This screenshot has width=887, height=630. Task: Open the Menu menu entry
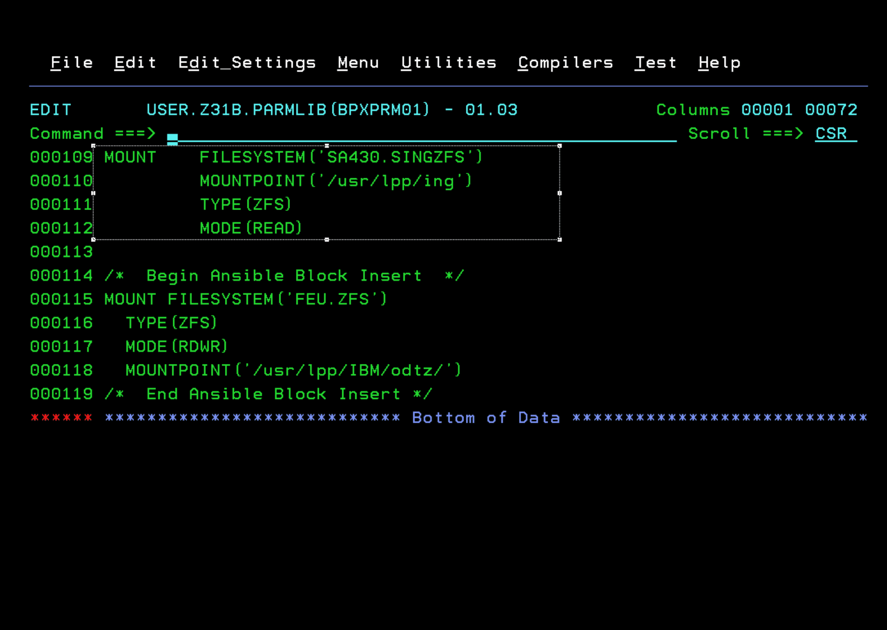pyautogui.click(x=358, y=62)
